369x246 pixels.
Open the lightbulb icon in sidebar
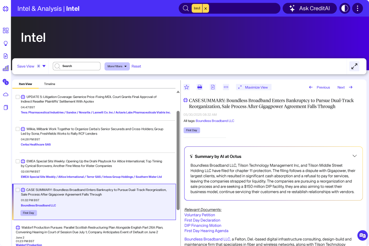pos(6,44)
